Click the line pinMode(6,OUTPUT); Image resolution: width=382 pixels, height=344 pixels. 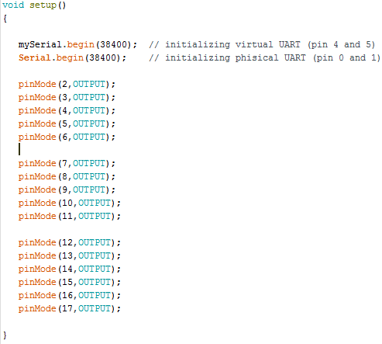point(67,137)
